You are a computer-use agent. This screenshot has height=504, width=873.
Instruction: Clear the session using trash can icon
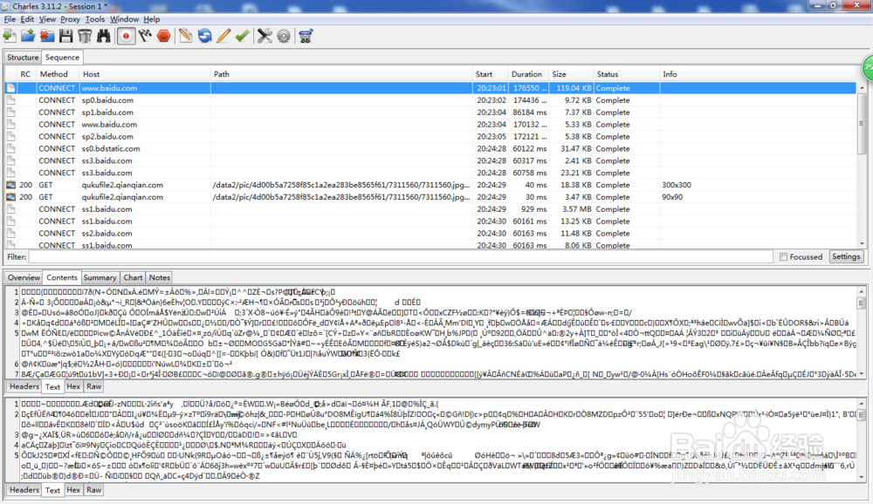[85, 36]
